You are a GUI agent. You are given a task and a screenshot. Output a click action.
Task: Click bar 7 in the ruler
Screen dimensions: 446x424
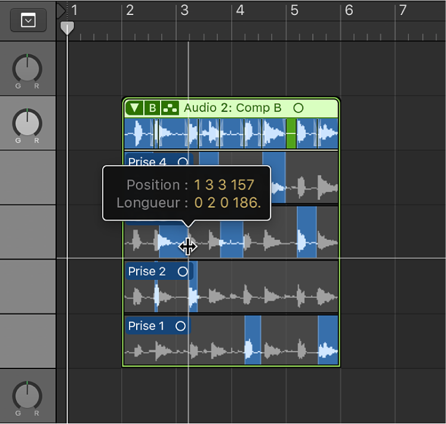pyautogui.click(x=403, y=10)
